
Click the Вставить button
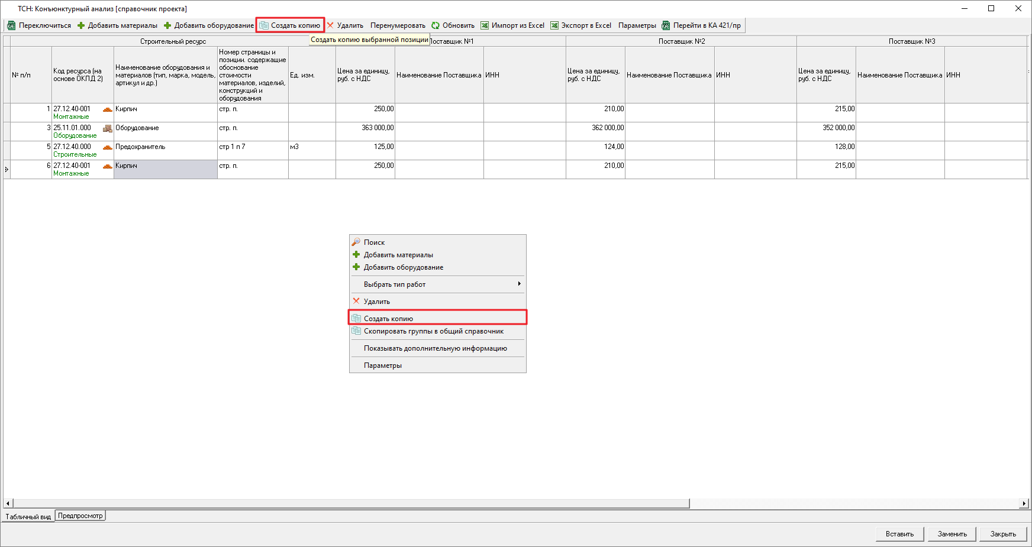(899, 534)
